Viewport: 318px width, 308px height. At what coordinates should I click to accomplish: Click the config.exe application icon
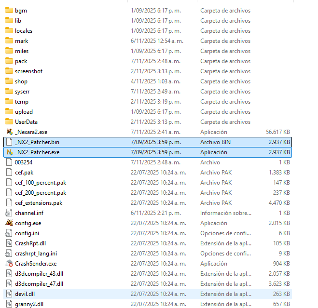pyautogui.click(x=9, y=223)
